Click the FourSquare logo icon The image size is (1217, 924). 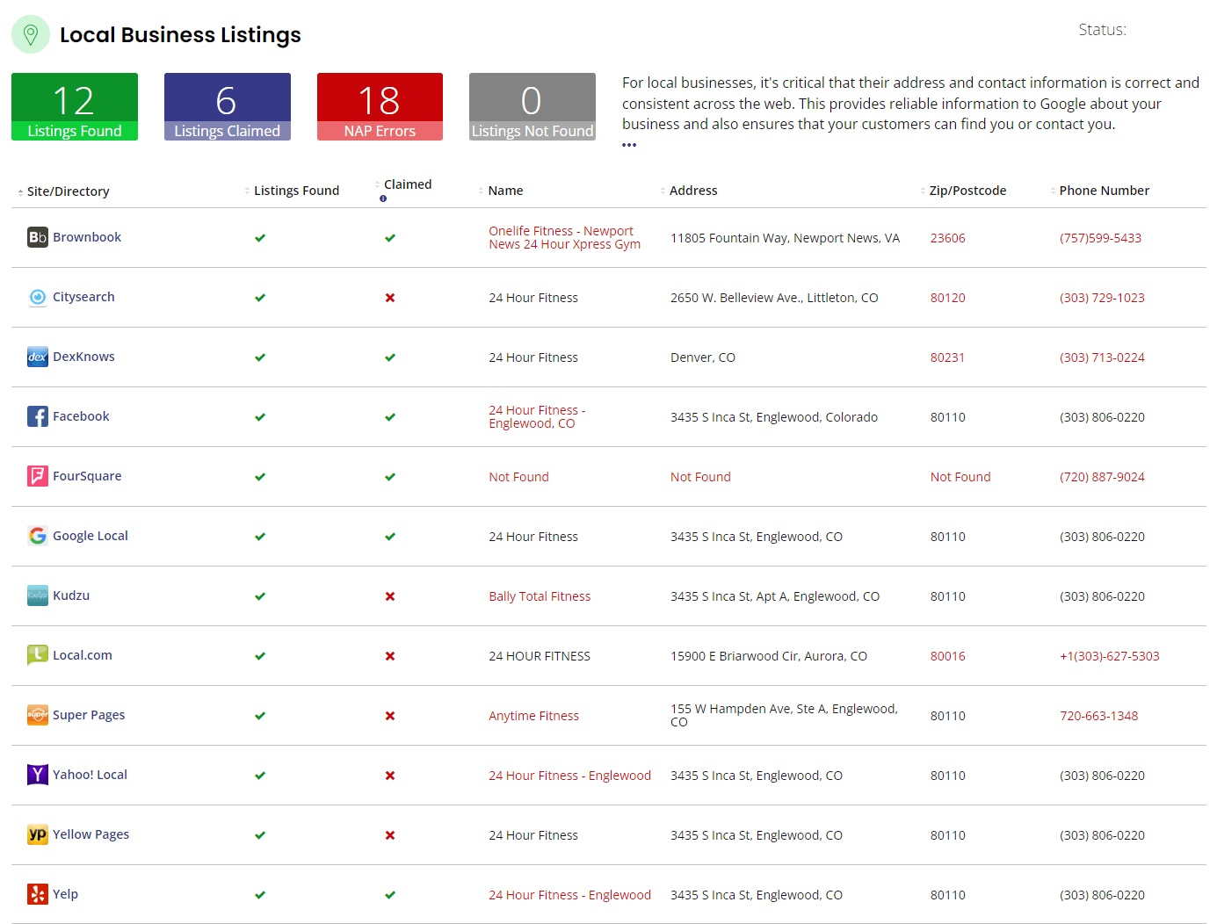37,476
